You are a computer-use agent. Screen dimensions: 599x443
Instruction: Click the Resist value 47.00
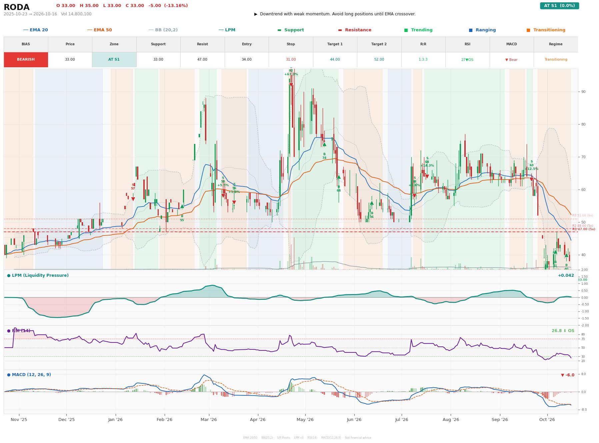(202, 60)
